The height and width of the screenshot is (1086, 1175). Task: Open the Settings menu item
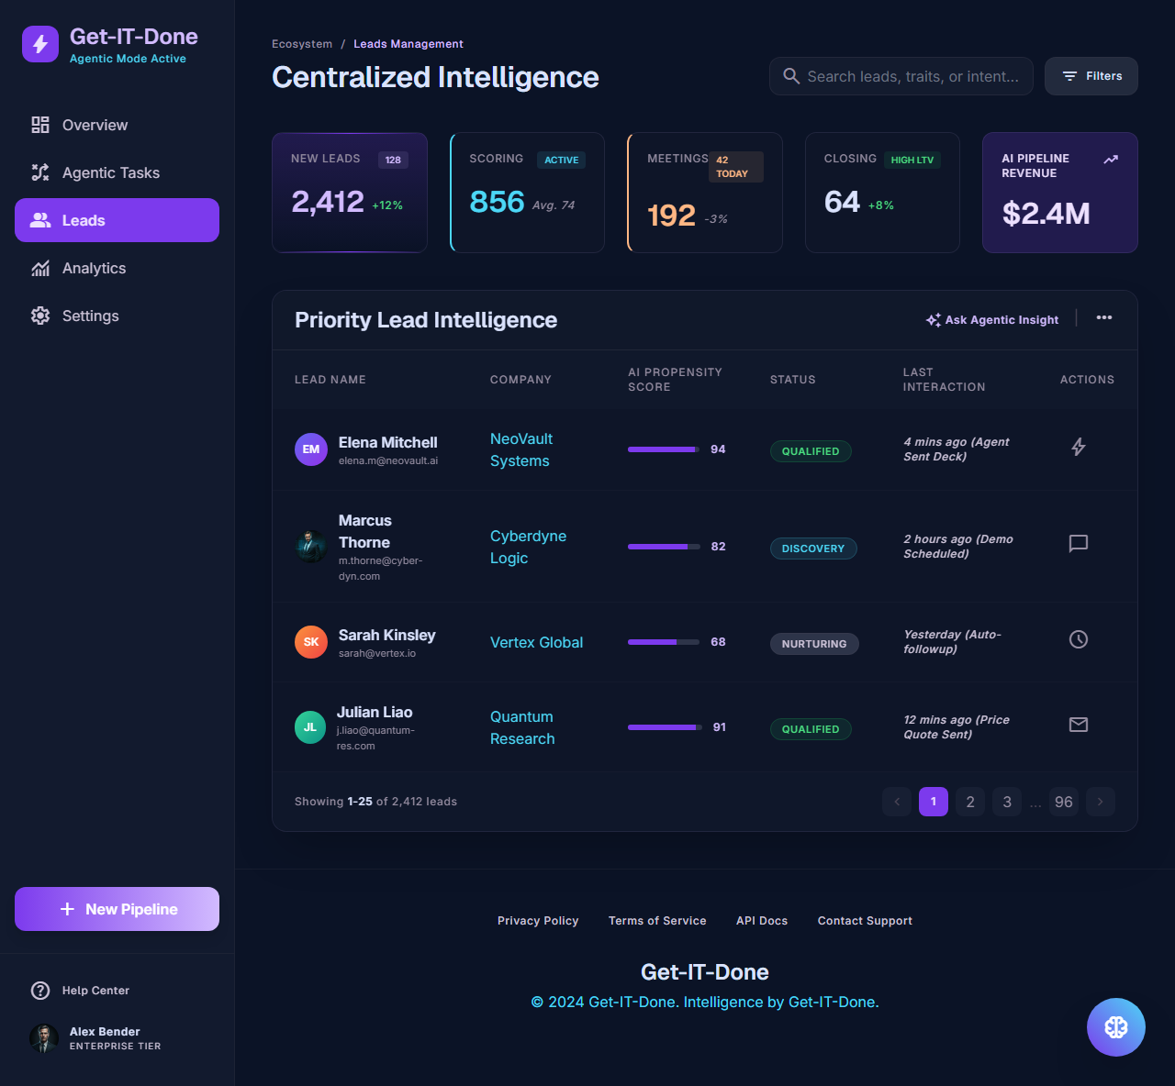click(x=117, y=316)
